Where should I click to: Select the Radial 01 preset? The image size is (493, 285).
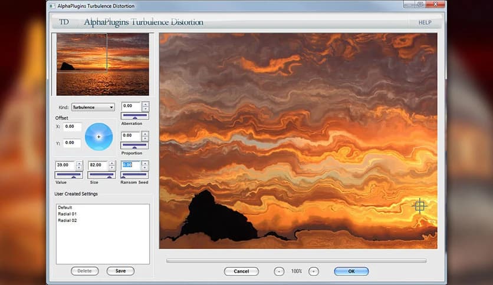pos(67,214)
